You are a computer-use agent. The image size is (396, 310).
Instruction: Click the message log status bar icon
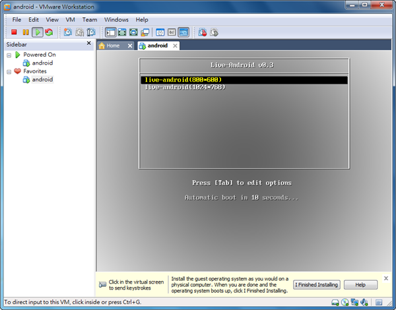(379, 302)
